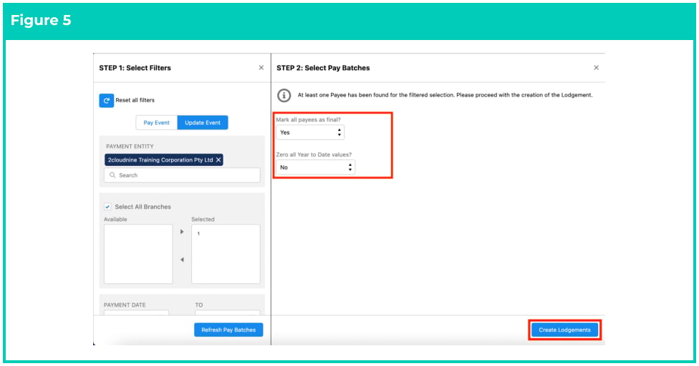Click the blue Reset all filters icon
This screenshot has width=699, height=366.
(x=106, y=101)
